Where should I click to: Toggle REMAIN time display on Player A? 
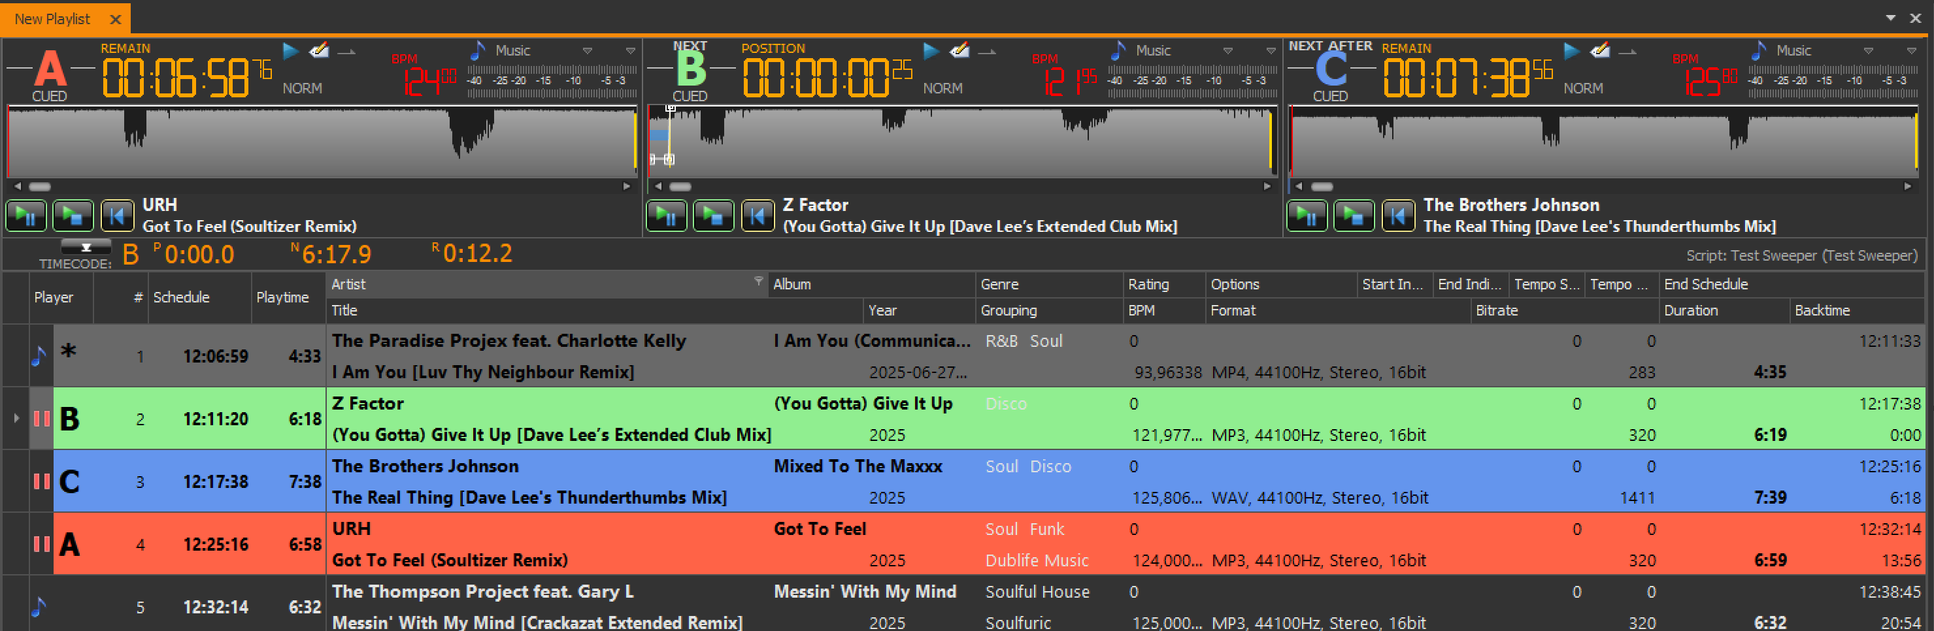[x=125, y=48]
